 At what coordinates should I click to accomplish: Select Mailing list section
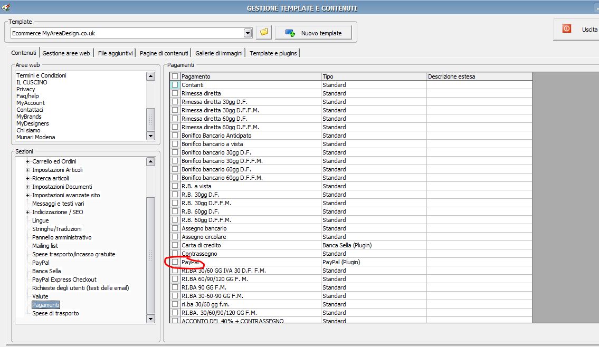coord(45,246)
